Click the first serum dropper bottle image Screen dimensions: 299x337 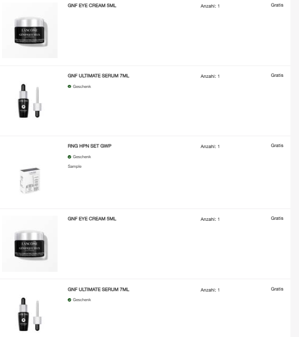pyautogui.click(x=30, y=101)
